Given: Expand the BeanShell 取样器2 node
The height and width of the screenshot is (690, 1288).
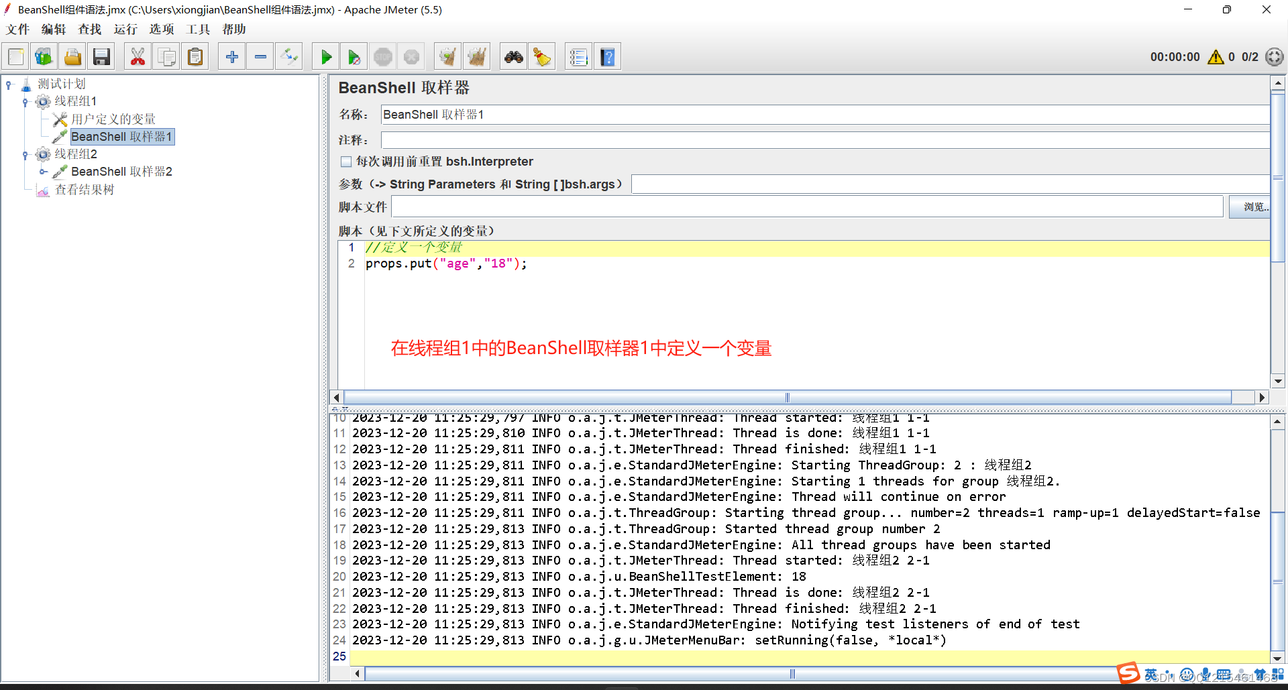Looking at the screenshot, I should pos(43,172).
